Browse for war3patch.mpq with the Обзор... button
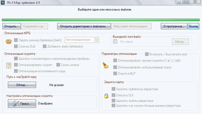 pyautogui.click(x=22, y=85)
